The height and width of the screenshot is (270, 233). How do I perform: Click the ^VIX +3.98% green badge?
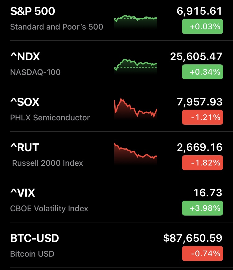pyautogui.click(x=203, y=208)
